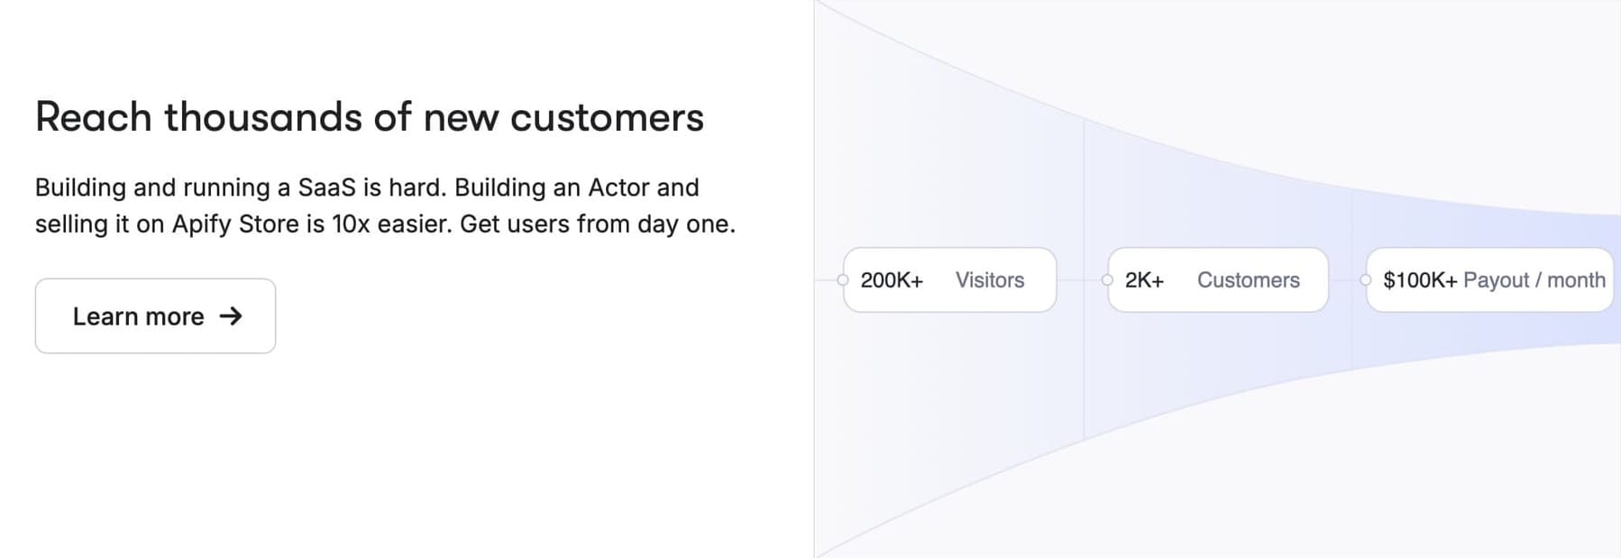
Task: Click the arrow icon inside Learn more button
Action: coord(234,316)
